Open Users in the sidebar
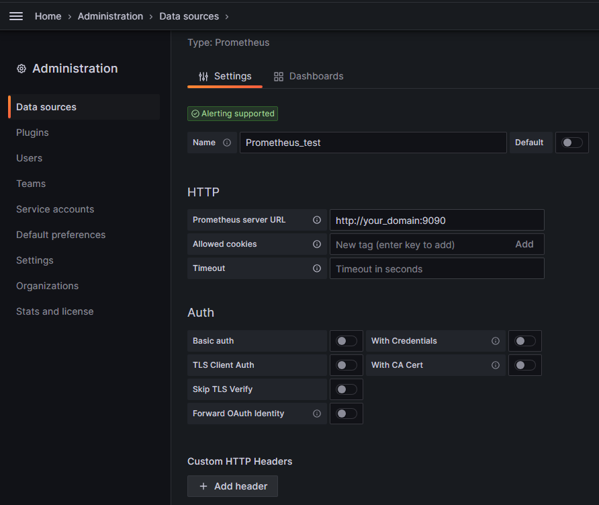This screenshot has height=505, width=599. 29,158
